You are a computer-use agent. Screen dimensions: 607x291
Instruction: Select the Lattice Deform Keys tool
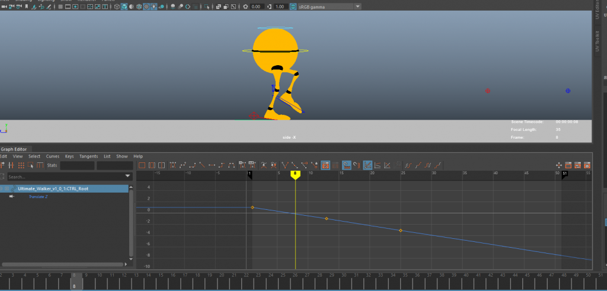click(x=21, y=165)
